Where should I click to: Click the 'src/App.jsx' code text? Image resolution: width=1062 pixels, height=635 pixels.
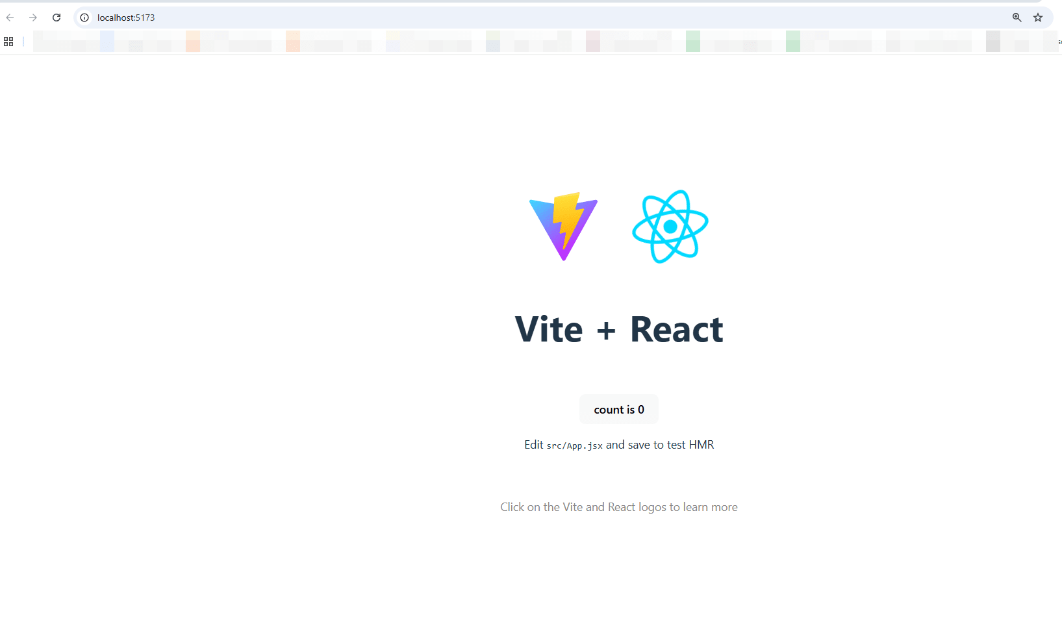(575, 445)
